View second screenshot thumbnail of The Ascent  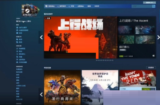(145, 30)
